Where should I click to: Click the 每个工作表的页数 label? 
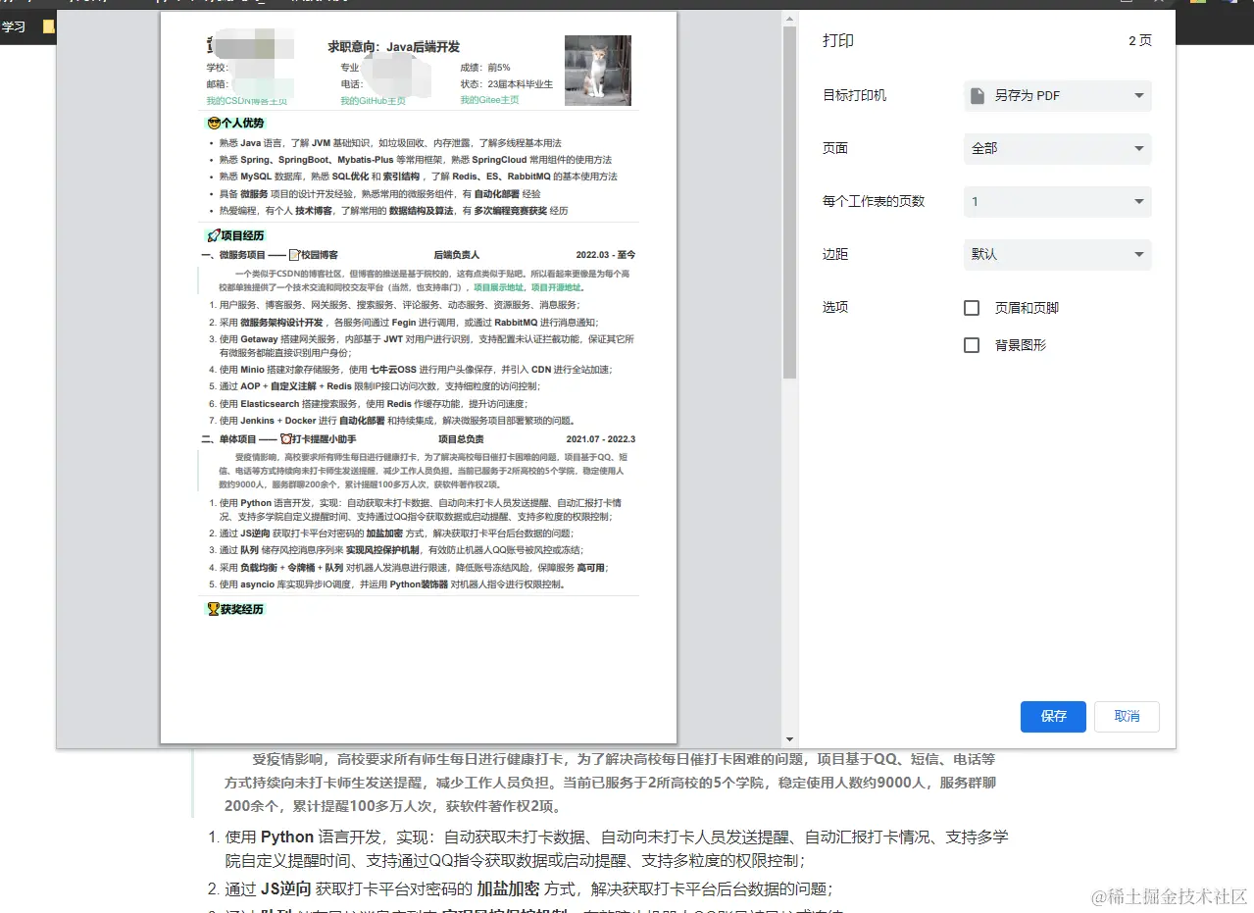point(874,201)
